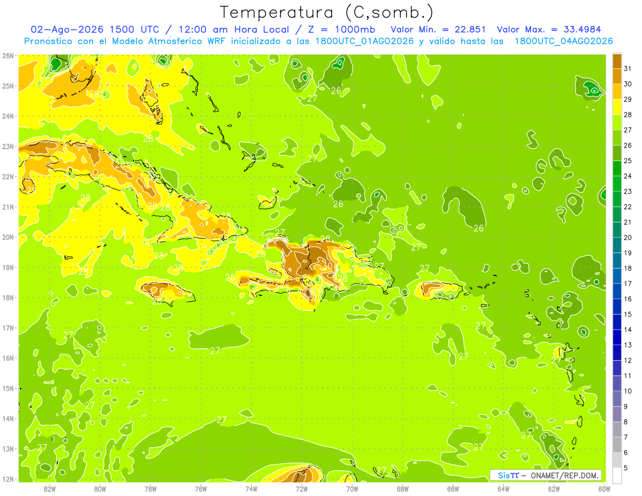The height and width of the screenshot is (496, 642).
Task: Click the 15N latitude axis label
Action: [x=7, y=388]
